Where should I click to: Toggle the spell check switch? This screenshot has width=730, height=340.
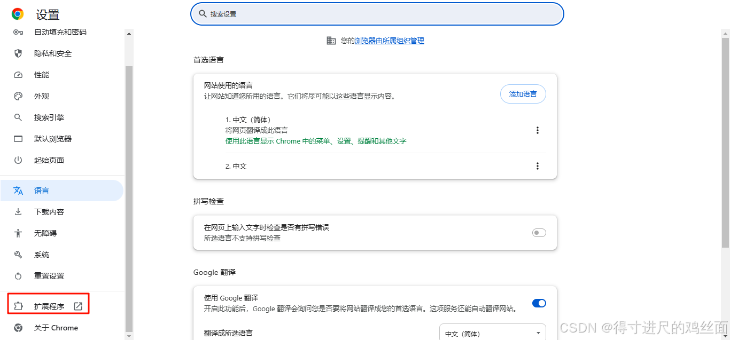pos(539,233)
